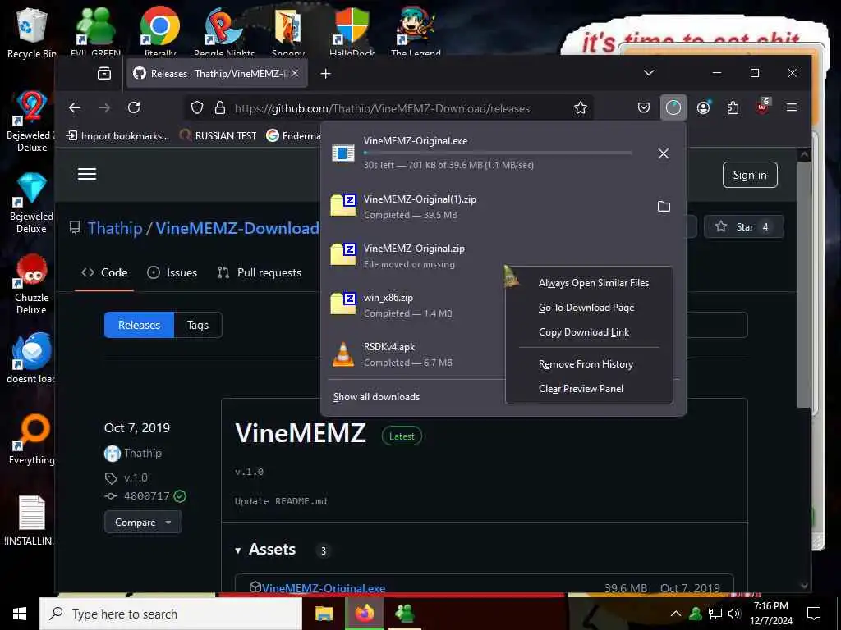Screen dimensions: 841x630
Task: Close the Releases Thathip/VineMEMZ tab
Action: pos(295,73)
